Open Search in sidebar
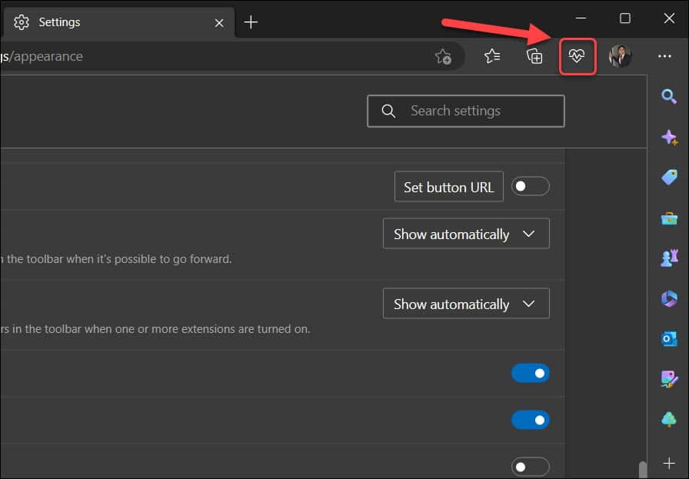The image size is (689, 479). pos(668,96)
